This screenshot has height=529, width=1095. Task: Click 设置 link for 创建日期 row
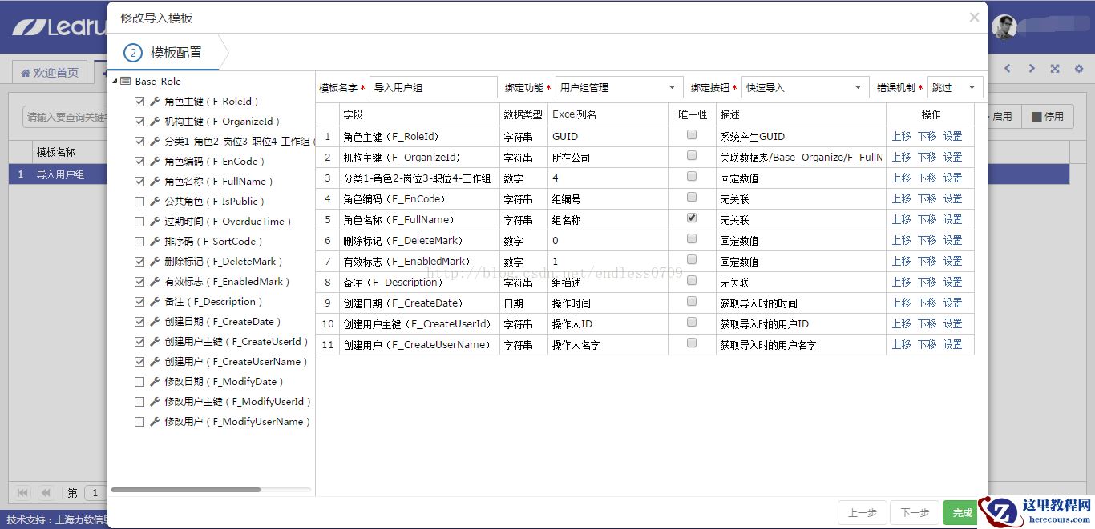(x=953, y=303)
